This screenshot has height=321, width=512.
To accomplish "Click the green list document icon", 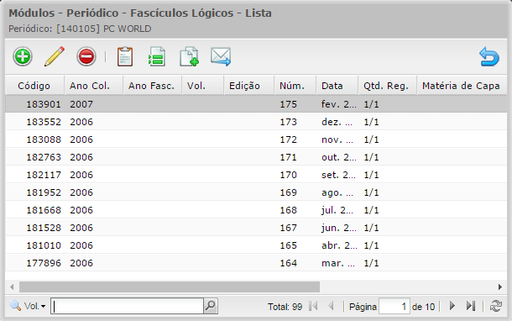I will pos(157,57).
